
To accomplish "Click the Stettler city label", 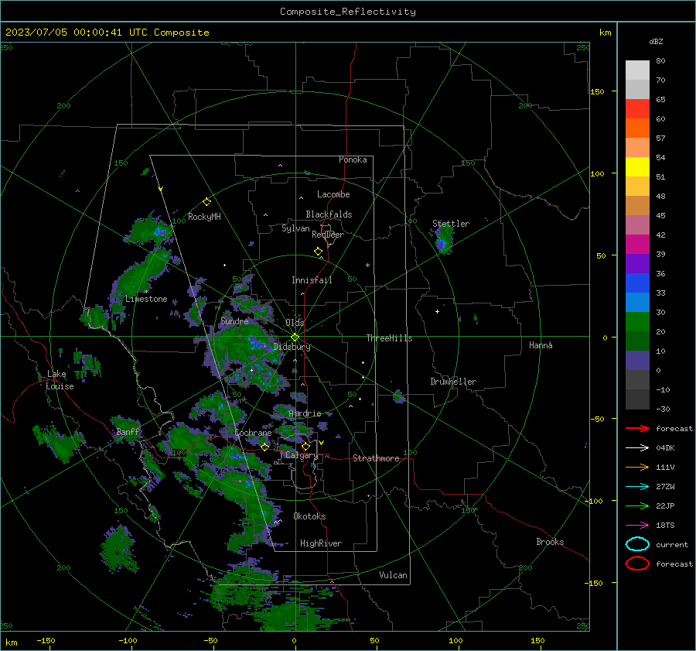I will (x=451, y=224).
